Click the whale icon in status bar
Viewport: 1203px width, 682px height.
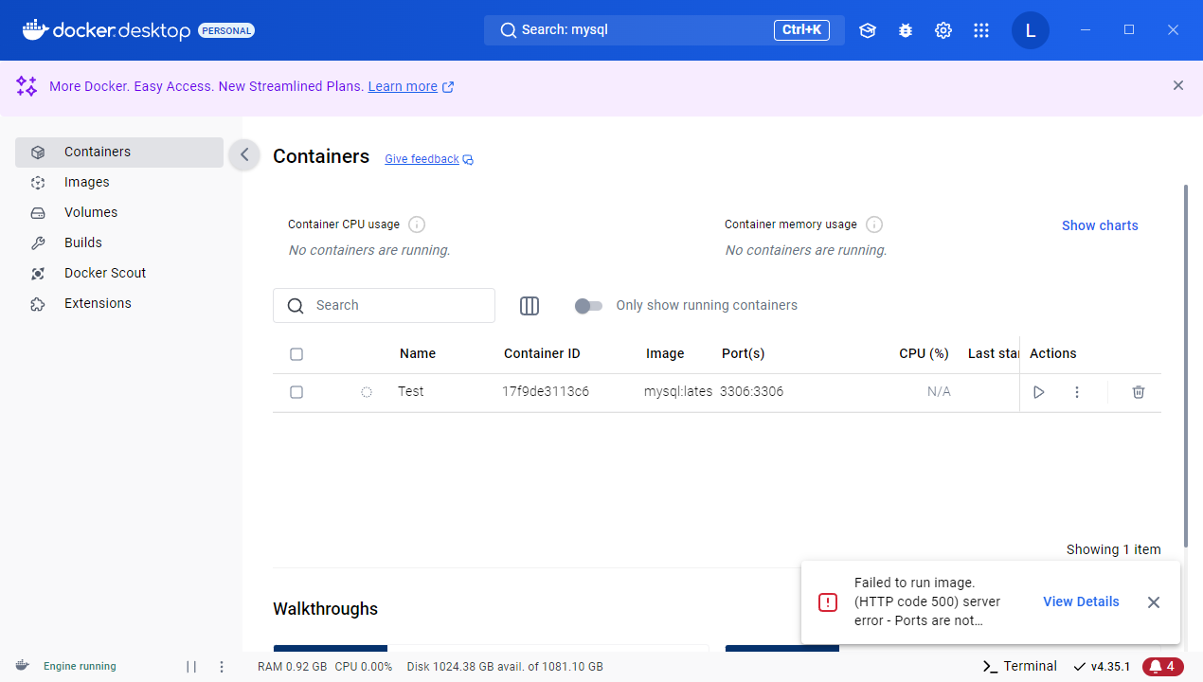coord(22,666)
